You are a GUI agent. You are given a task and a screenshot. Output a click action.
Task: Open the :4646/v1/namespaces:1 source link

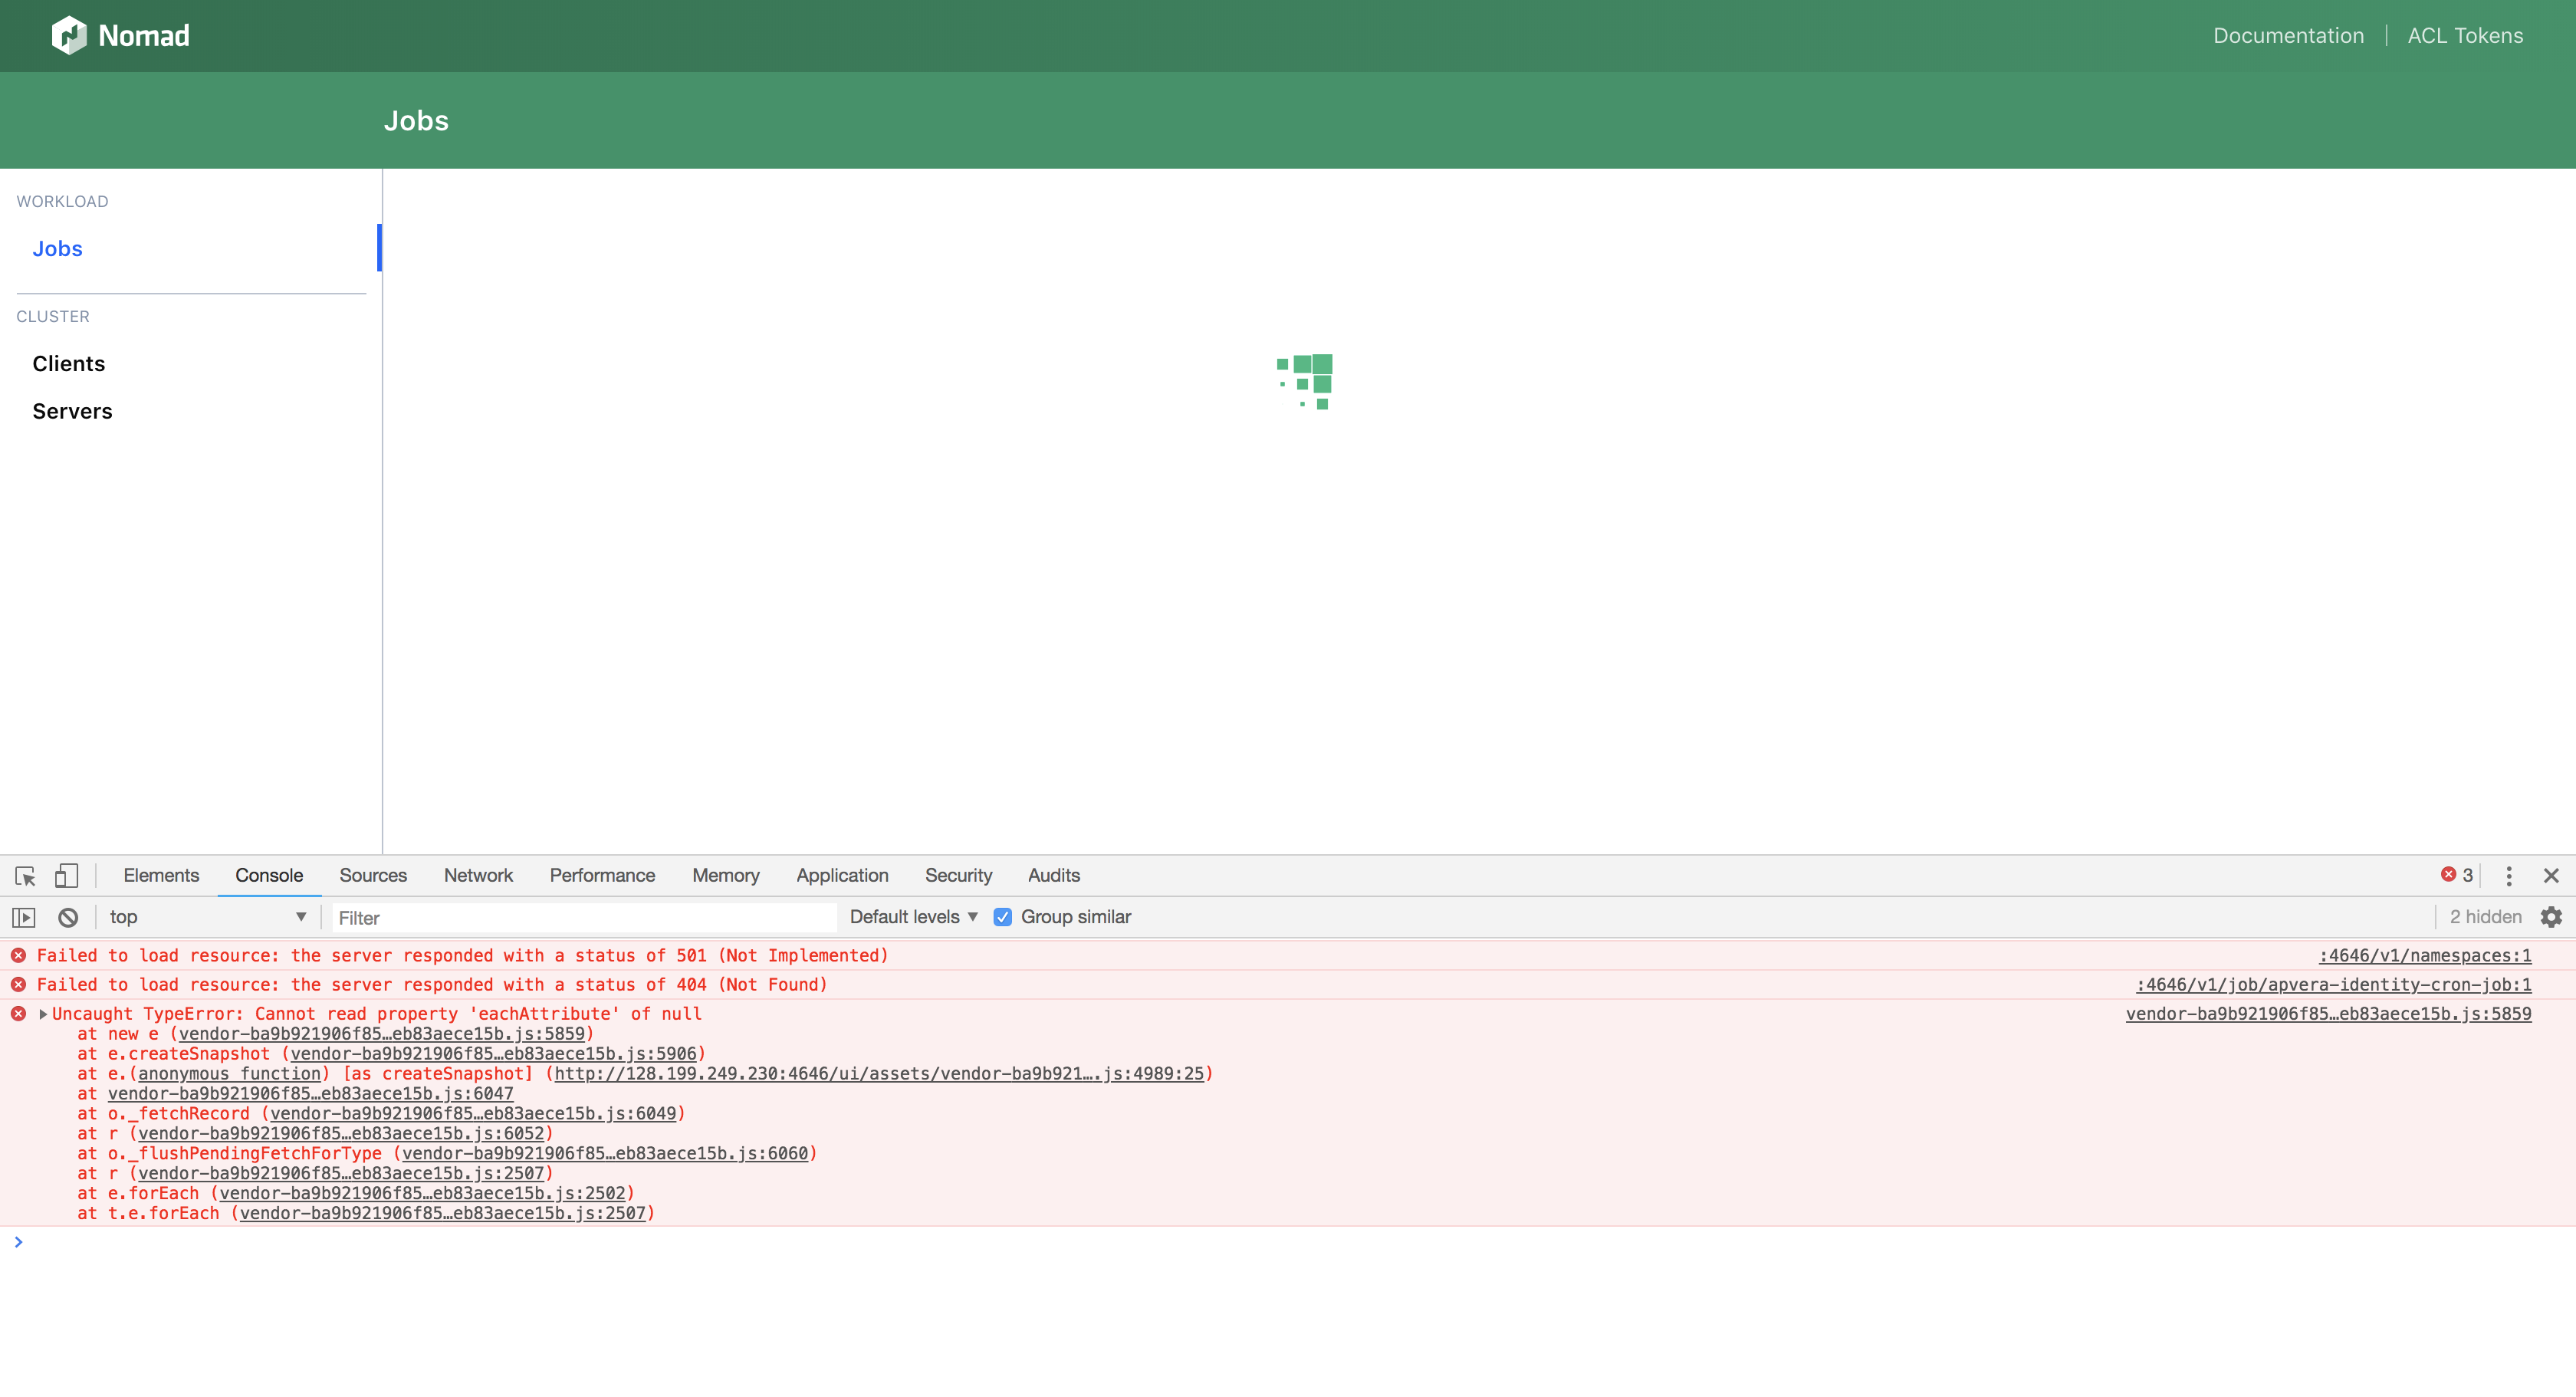point(2424,956)
